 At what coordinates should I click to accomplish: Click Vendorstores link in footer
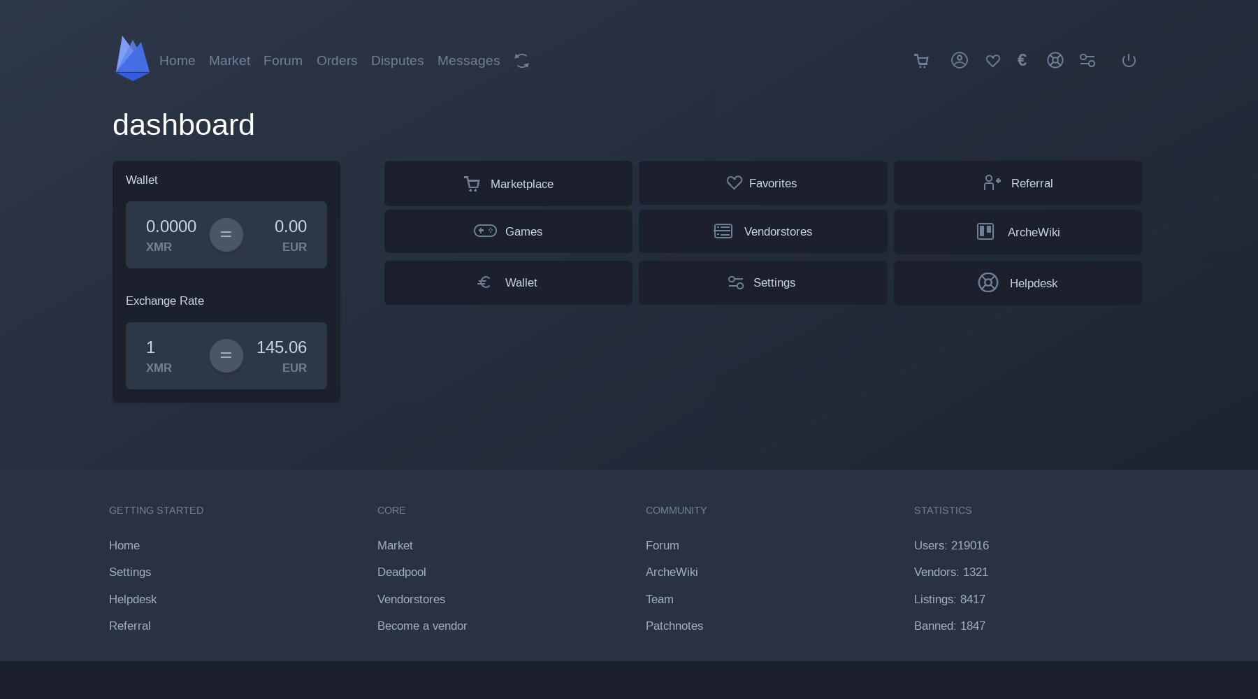click(411, 599)
